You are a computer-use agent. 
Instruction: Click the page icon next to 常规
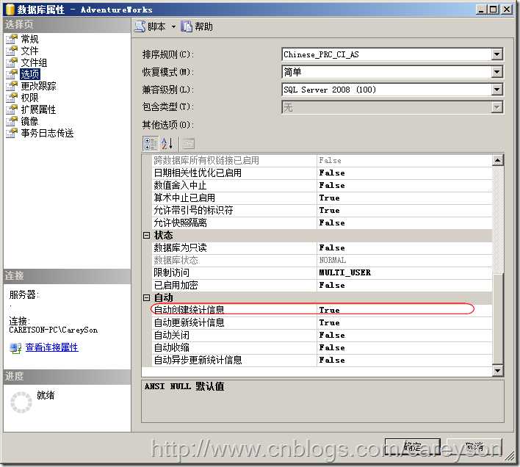pos(12,39)
